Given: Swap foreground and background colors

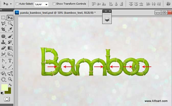Looking at the screenshot, I should [10, 85].
